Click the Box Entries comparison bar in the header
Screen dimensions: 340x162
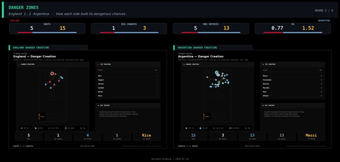[211, 33]
